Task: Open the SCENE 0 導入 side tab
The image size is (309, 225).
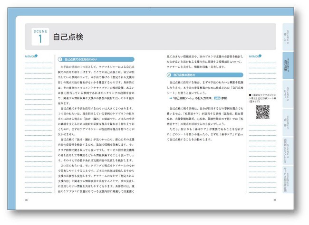Action: (288, 37)
